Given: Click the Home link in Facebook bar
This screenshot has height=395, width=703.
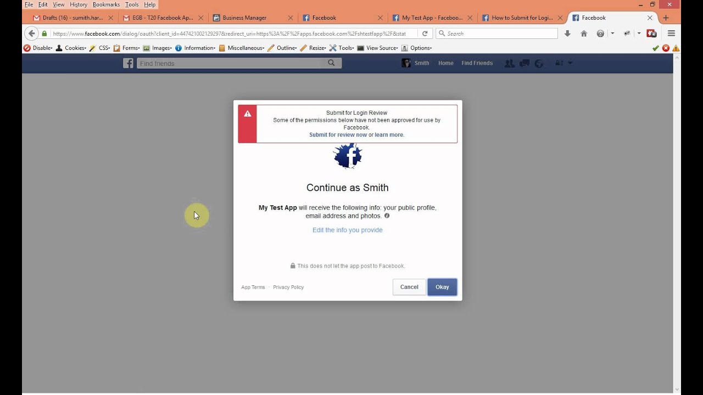Looking at the screenshot, I should [445, 63].
